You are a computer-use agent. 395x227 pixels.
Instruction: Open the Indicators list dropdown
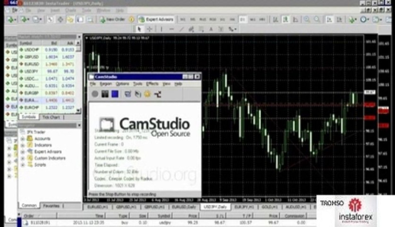tap(352, 20)
